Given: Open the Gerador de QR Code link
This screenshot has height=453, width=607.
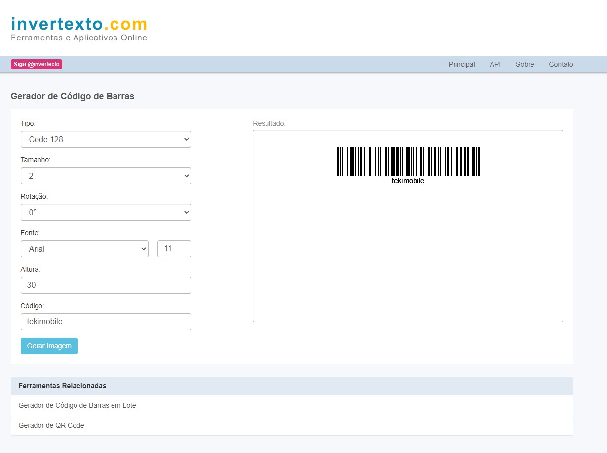Looking at the screenshot, I should tap(51, 425).
